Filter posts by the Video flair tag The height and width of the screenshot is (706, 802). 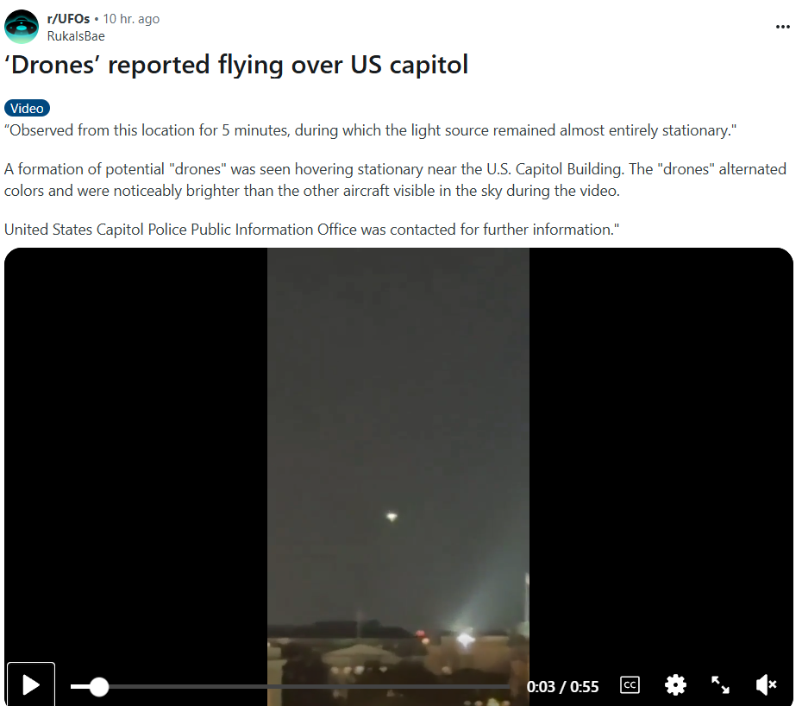pyautogui.click(x=27, y=109)
